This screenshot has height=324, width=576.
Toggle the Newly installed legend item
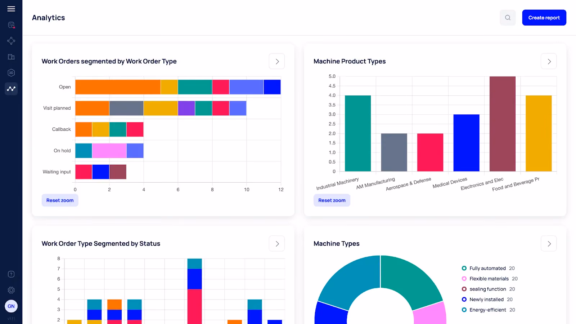(x=487, y=300)
